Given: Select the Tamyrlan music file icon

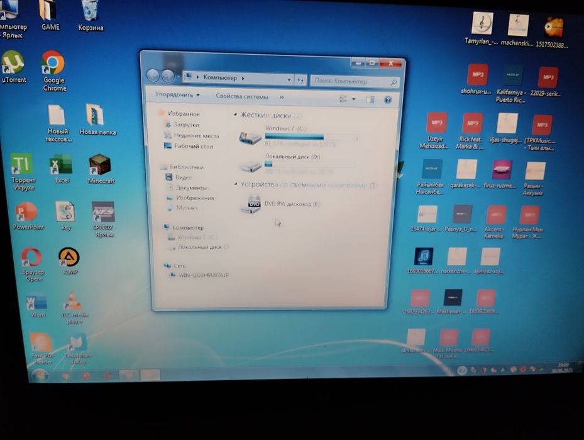Looking at the screenshot, I should pos(482,28).
